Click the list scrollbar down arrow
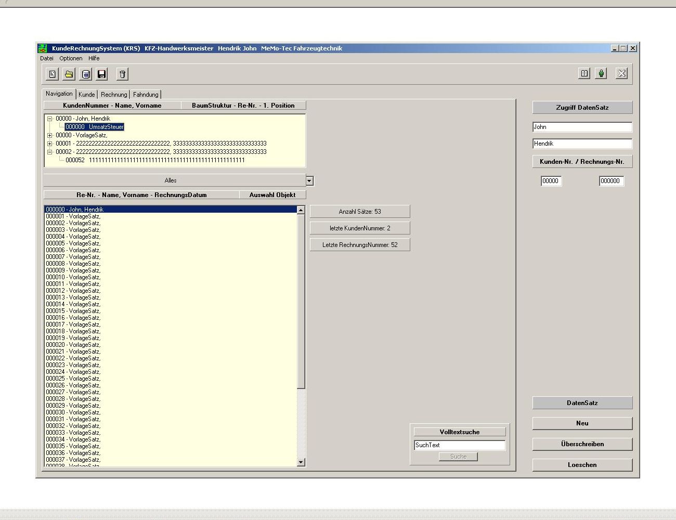The image size is (676, 520). [x=301, y=462]
